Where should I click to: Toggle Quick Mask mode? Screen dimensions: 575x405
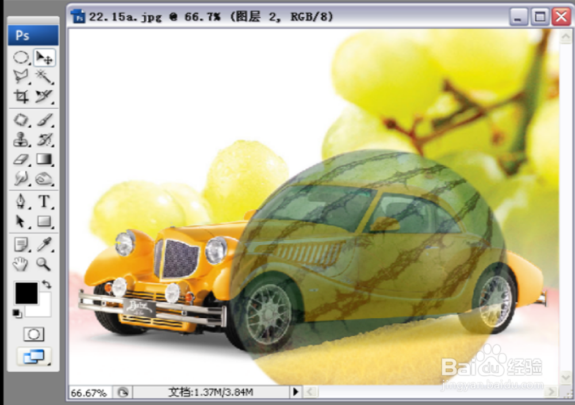tap(34, 334)
